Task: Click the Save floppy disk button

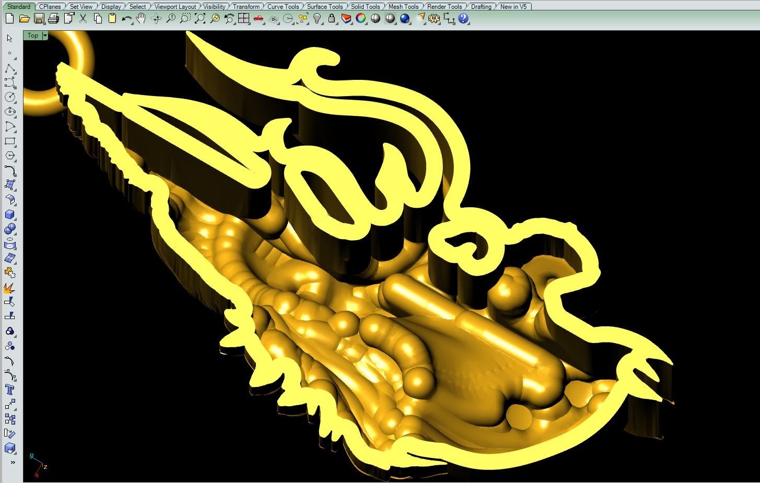Action: coord(39,19)
